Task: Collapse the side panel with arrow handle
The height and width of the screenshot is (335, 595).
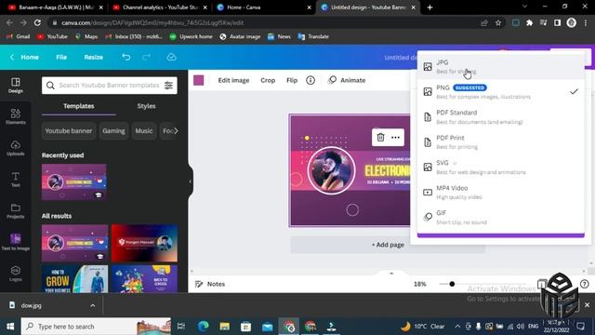Action: [191, 181]
